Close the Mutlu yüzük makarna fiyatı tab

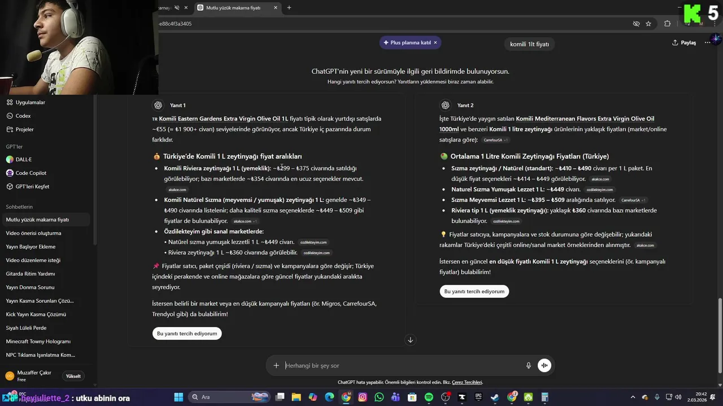click(x=276, y=8)
